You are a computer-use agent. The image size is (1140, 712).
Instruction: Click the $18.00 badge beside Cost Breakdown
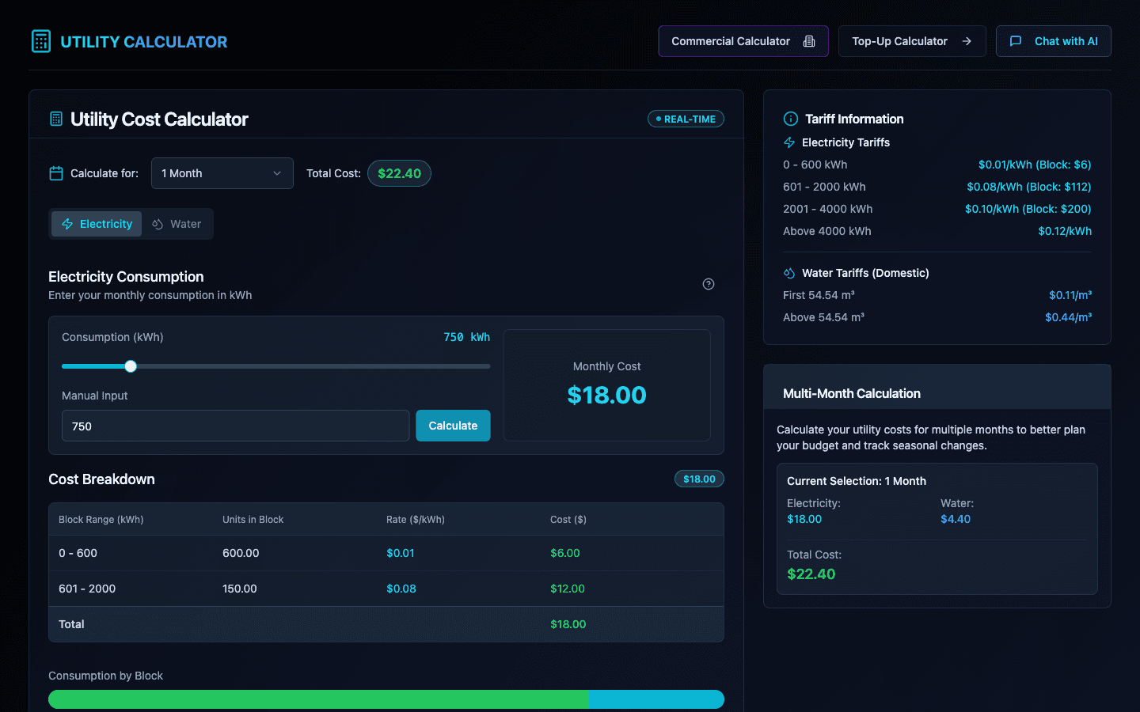click(699, 479)
